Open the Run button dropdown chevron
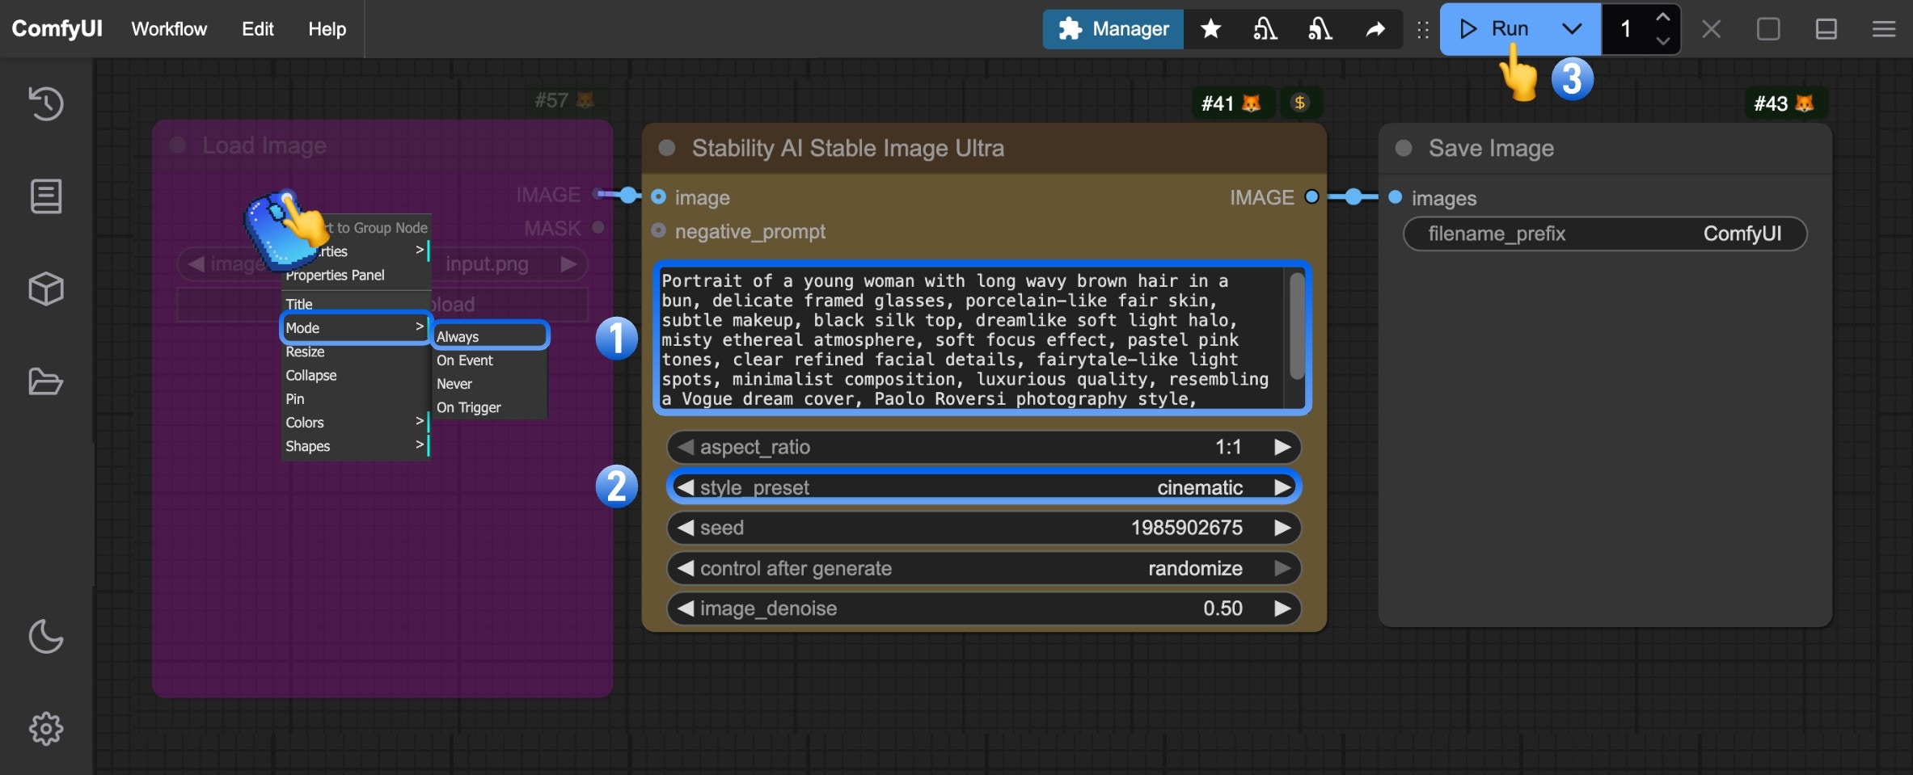 [x=1571, y=29]
